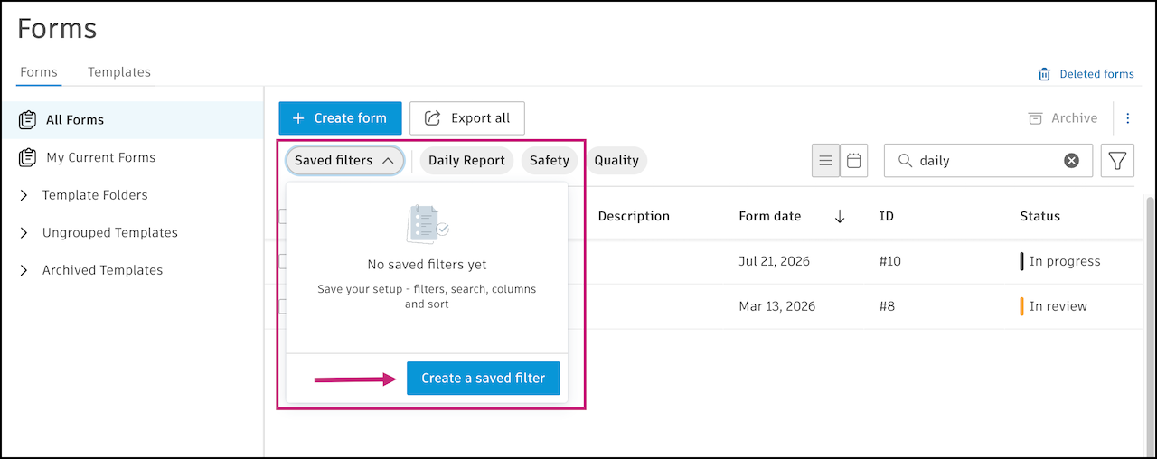This screenshot has width=1157, height=459.
Task: Click the No saved filters yet text
Action: 427,265
